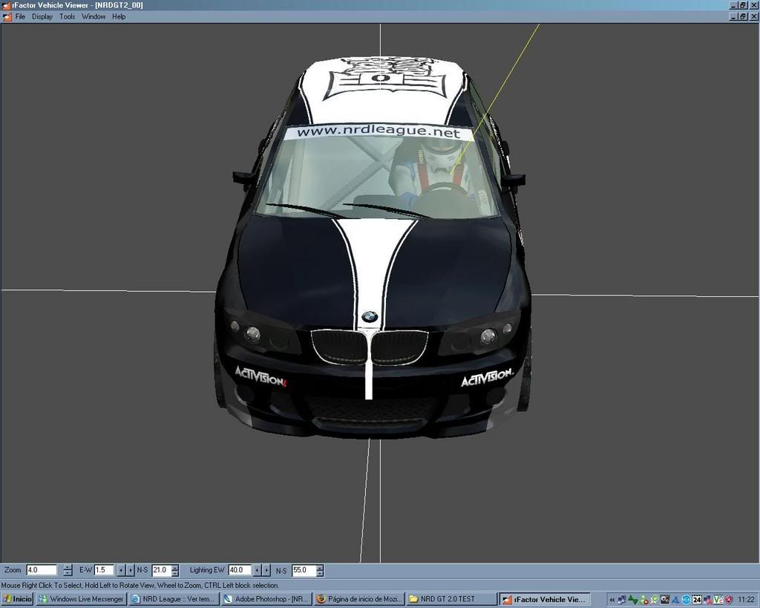Viewport: 760px width, 608px height.
Task: Open the Tools menu
Action: click(67, 16)
